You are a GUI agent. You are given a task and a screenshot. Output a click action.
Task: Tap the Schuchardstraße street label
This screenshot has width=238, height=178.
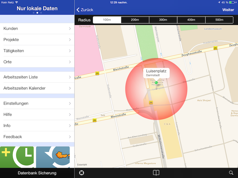click(x=203, y=148)
